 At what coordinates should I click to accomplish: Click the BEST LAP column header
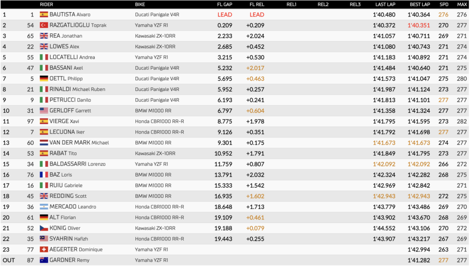tap(420, 4)
